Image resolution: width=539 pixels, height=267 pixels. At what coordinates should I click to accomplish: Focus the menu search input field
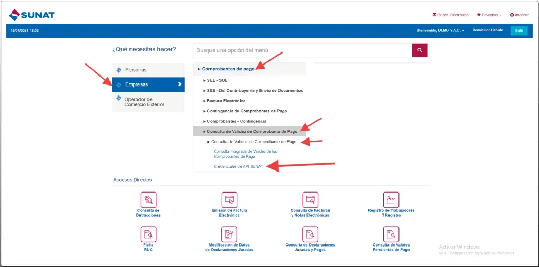coord(302,50)
